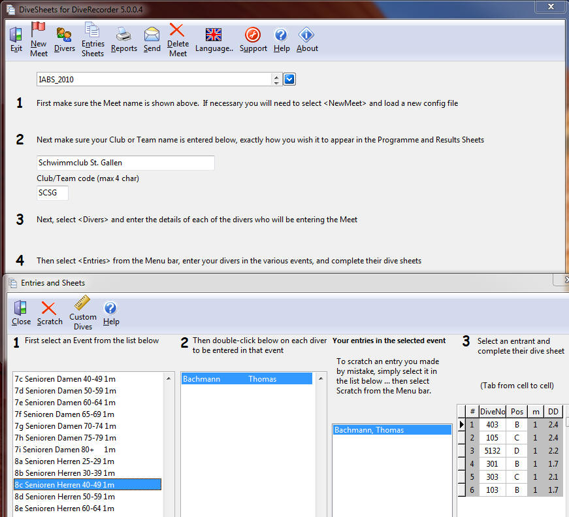Open the Divers list from toolbar

tap(64, 40)
